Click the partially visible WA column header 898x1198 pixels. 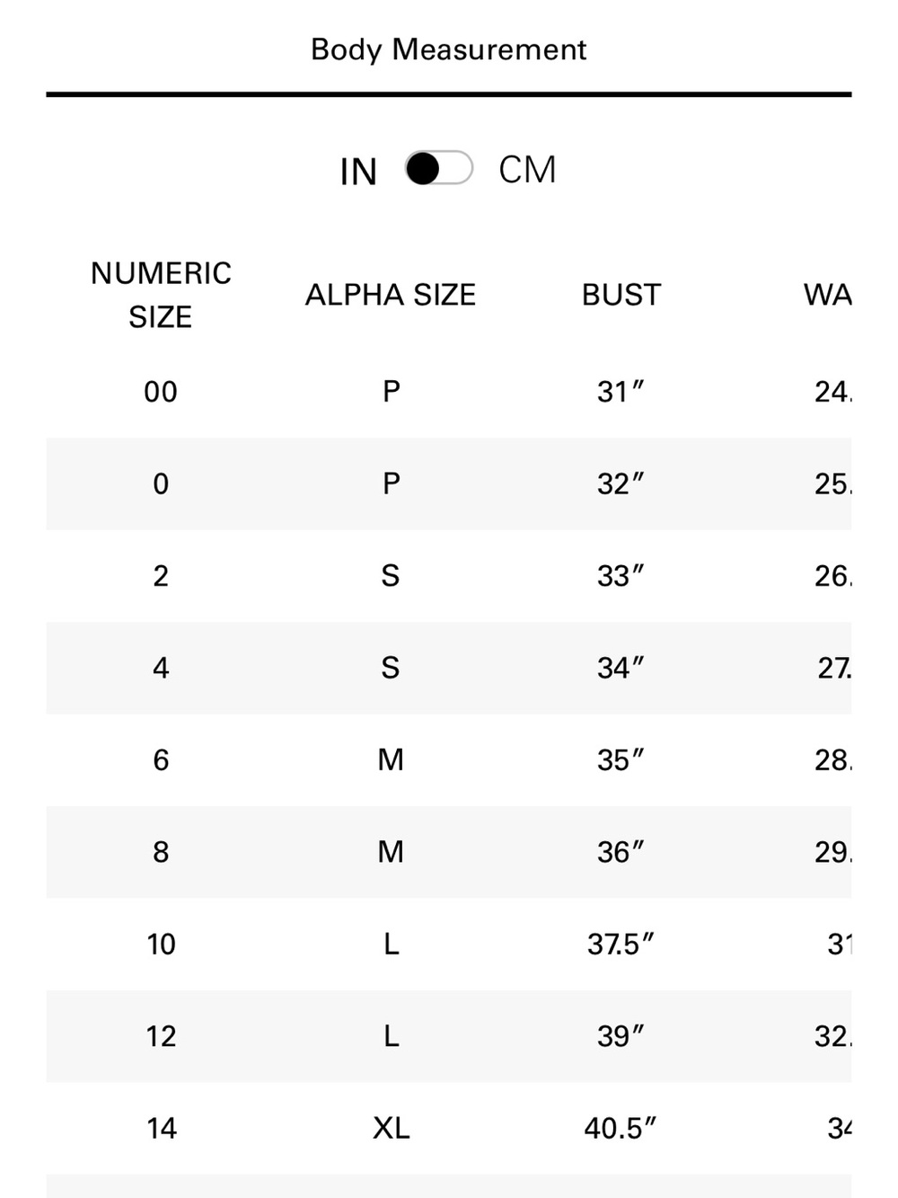coord(827,295)
